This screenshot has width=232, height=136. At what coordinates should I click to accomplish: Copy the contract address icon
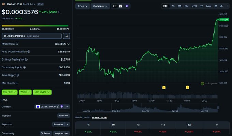coord(58,107)
